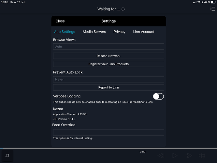Click Register your Linn Products

click(108, 64)
